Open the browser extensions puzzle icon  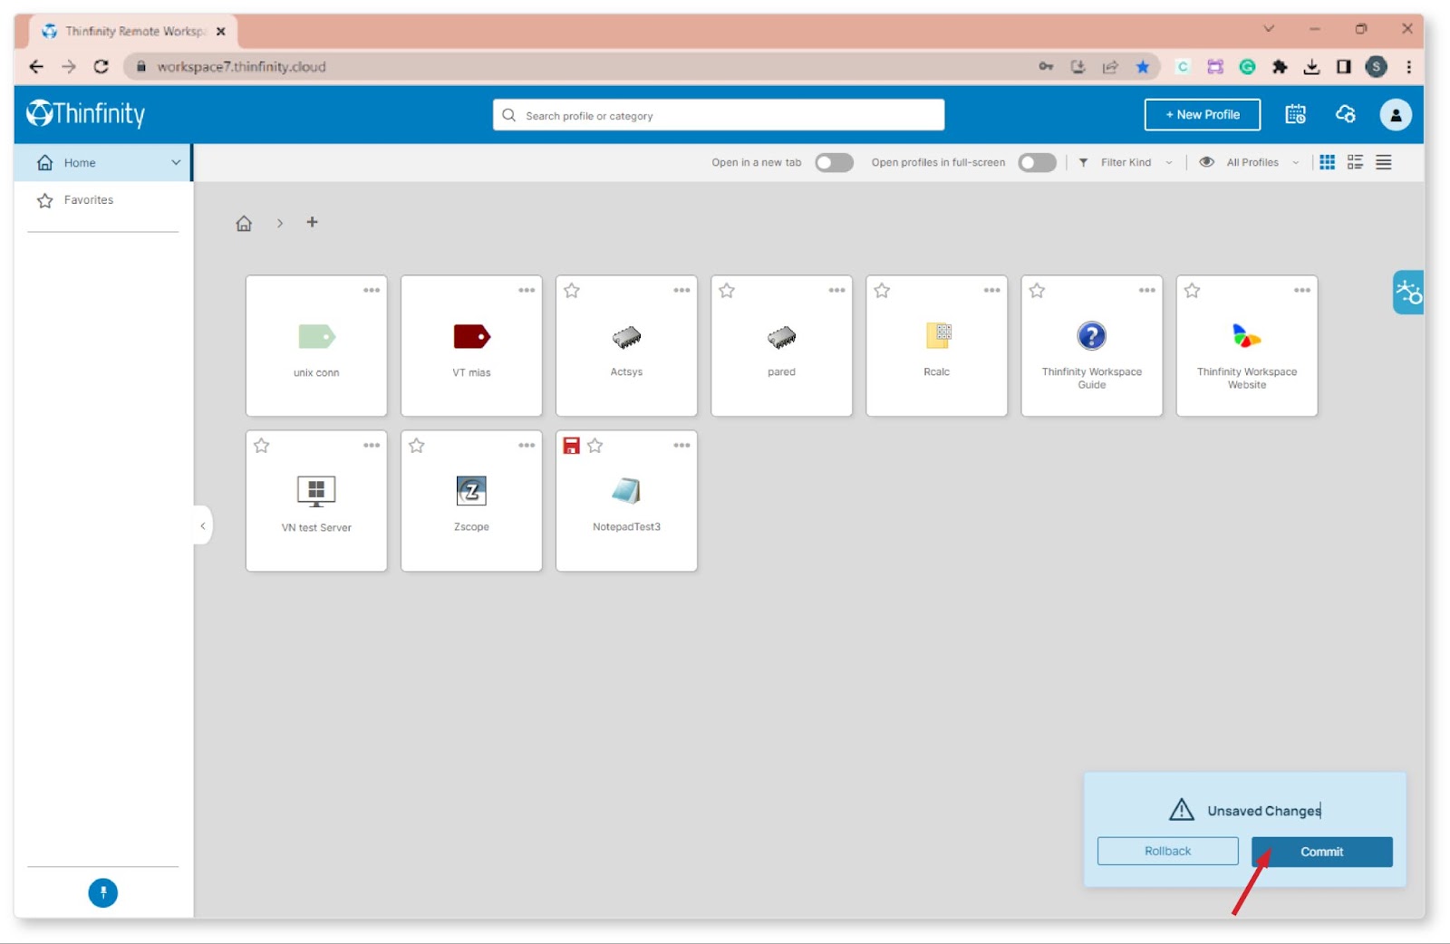[x=1280, y=66]
